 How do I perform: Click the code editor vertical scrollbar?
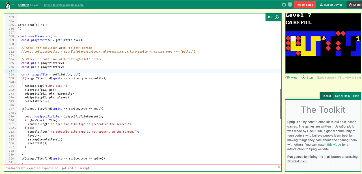point(280,104)
